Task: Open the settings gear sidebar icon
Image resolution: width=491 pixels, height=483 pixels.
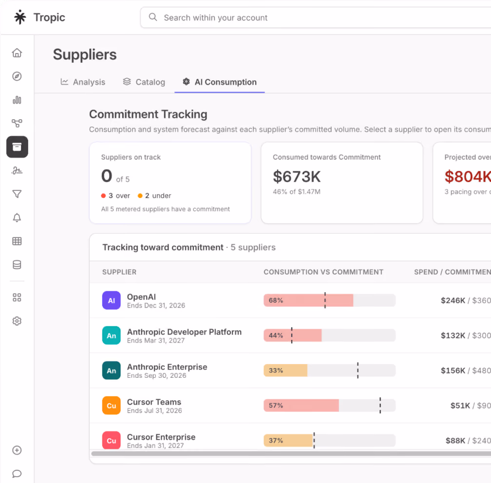Action: (17, 321)
